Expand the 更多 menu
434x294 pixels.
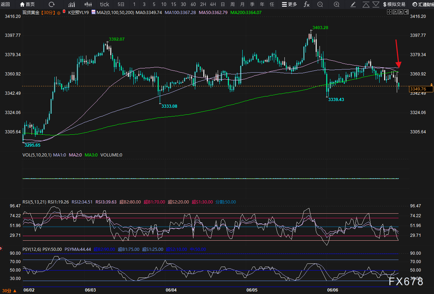click(289, 5)
